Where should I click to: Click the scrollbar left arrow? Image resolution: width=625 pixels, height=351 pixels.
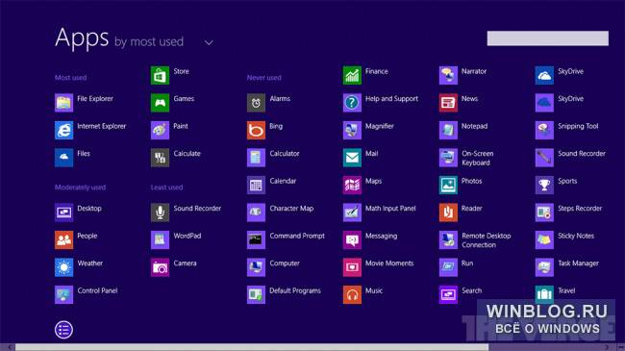[x=10, y=347]
